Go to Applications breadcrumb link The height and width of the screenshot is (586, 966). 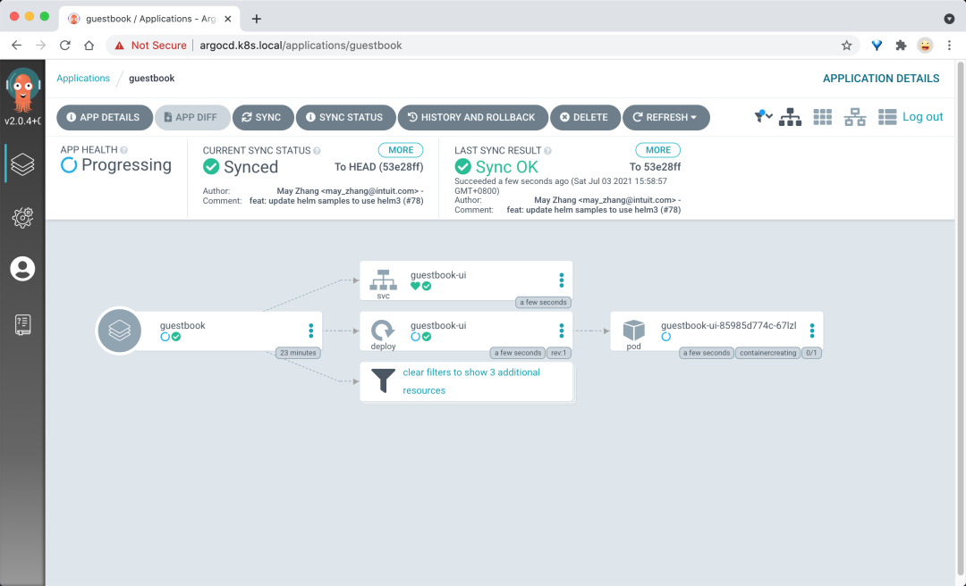coord(83,79)
